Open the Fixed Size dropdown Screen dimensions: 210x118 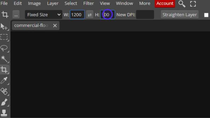[x=44, y=15]
